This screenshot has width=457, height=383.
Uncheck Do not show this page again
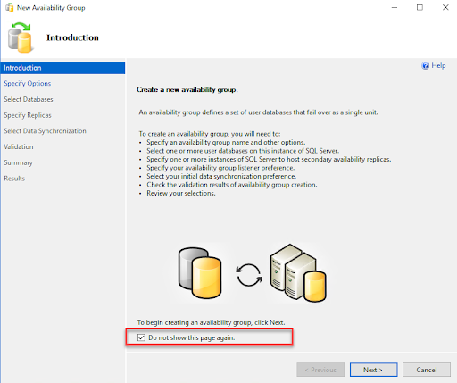coord(141,337)
